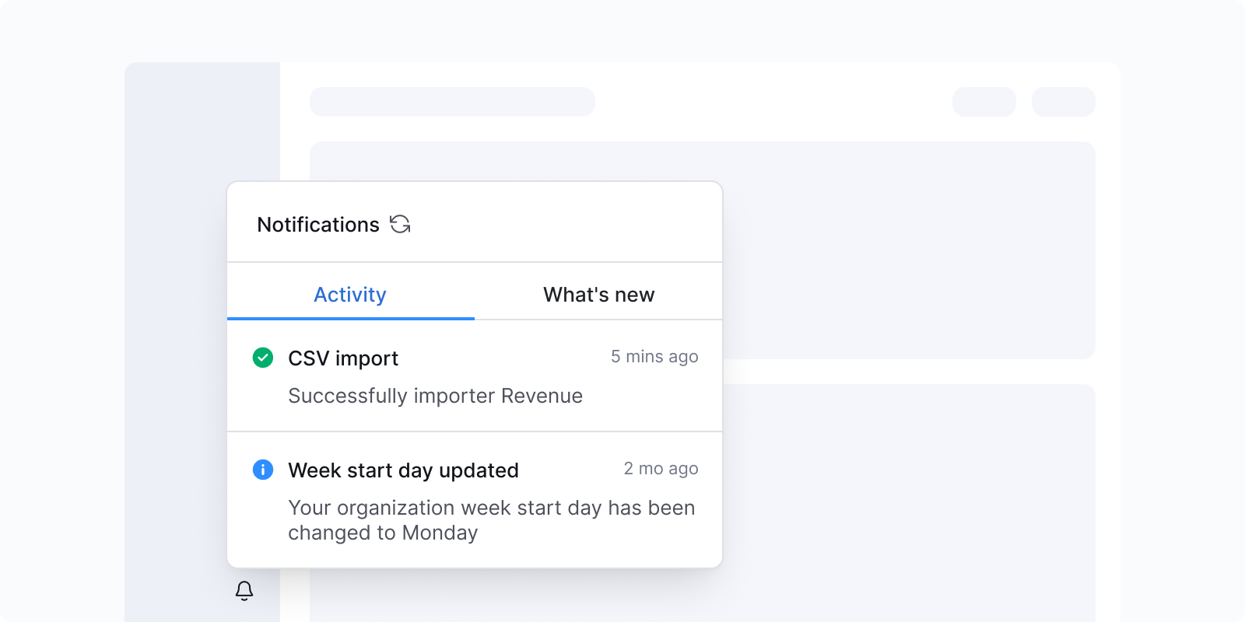1245x622 pixels.
Task: Click the refresh icon beside Notifications
Action: tap(400, 224)
